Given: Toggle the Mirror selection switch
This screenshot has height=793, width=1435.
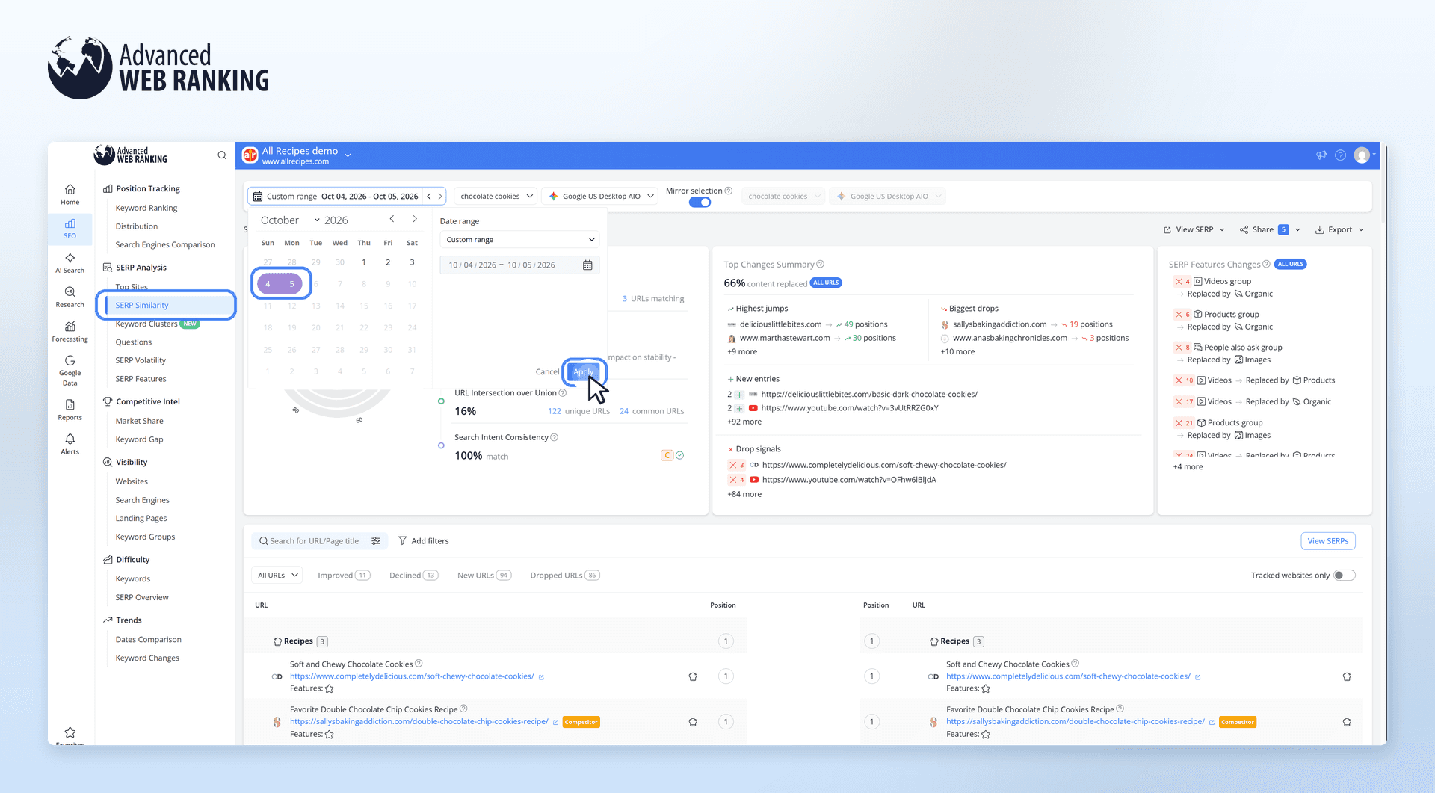Looking at the screenshot, I should point(700,203).
